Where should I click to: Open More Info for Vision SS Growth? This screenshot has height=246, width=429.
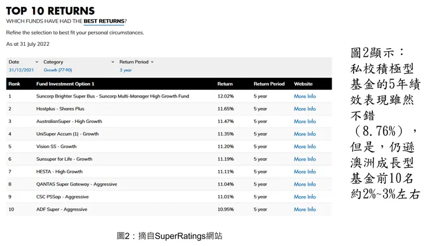point(305,147)
